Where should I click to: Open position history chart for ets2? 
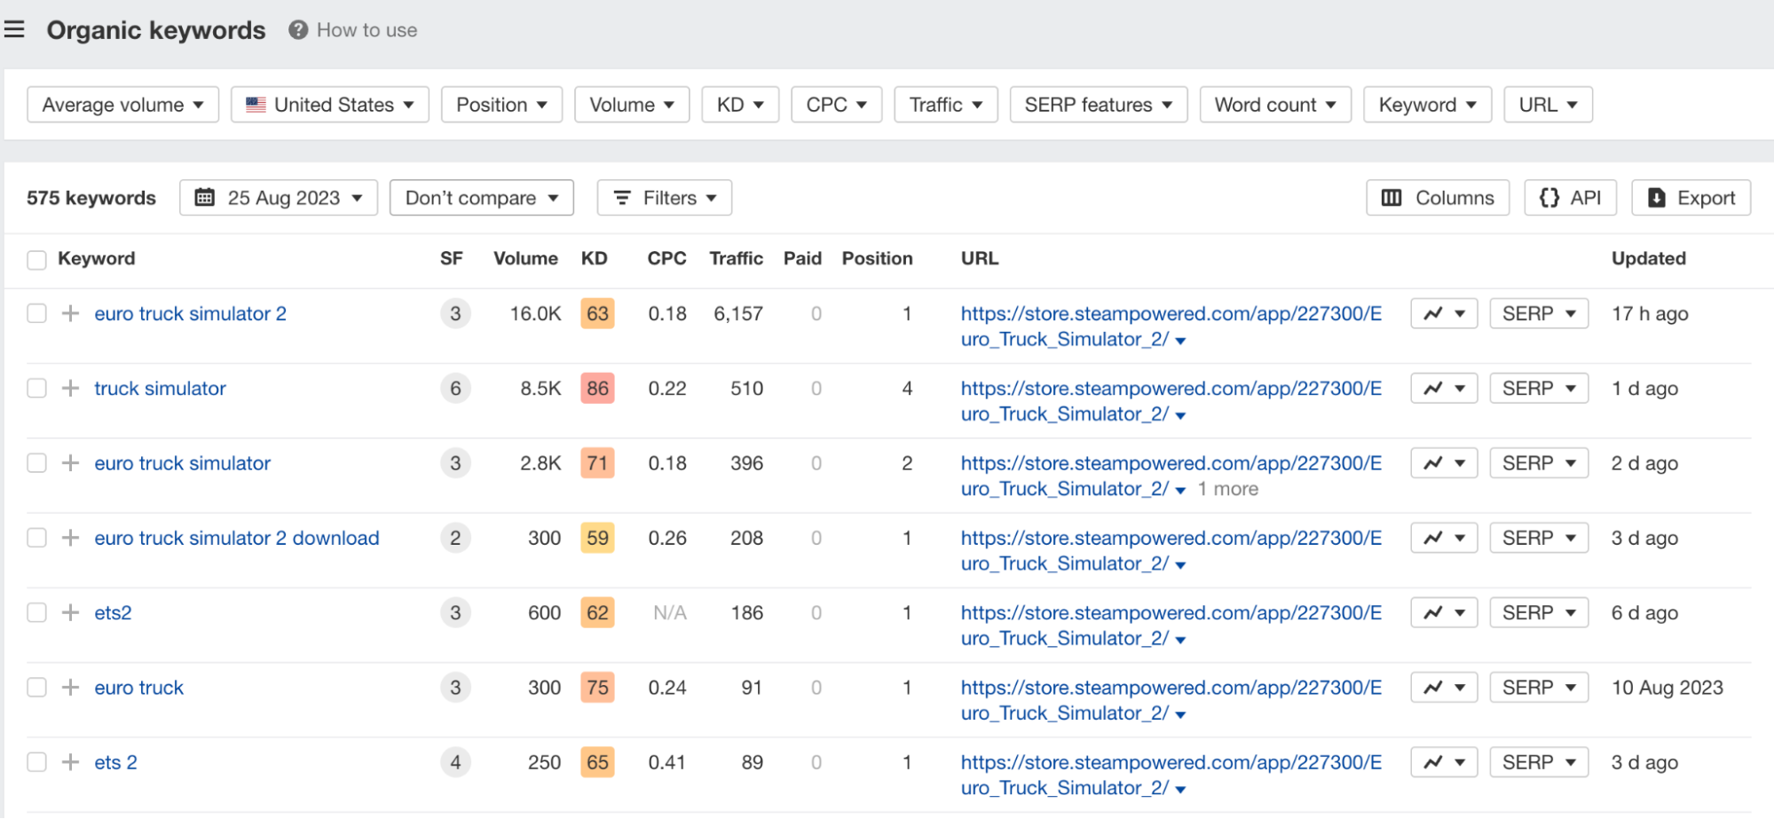pyautogui.click(x=1444, y=612)
